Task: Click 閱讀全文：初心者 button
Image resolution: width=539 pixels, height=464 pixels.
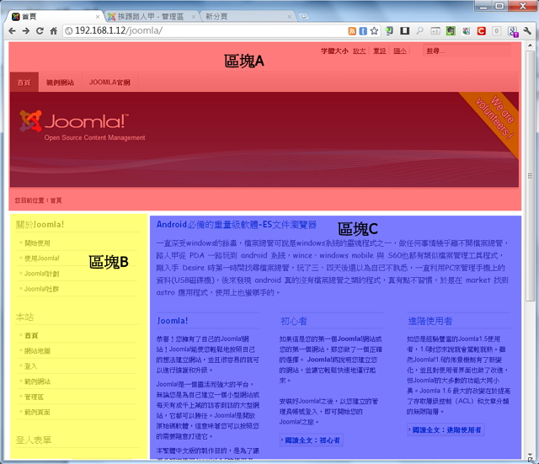Action: [312, 440]
